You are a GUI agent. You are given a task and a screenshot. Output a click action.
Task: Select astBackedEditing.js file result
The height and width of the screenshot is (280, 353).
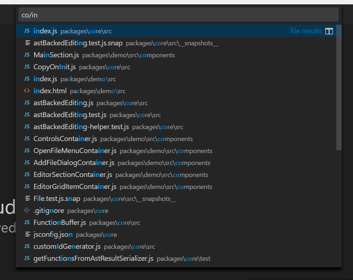(x=176, y=103)
